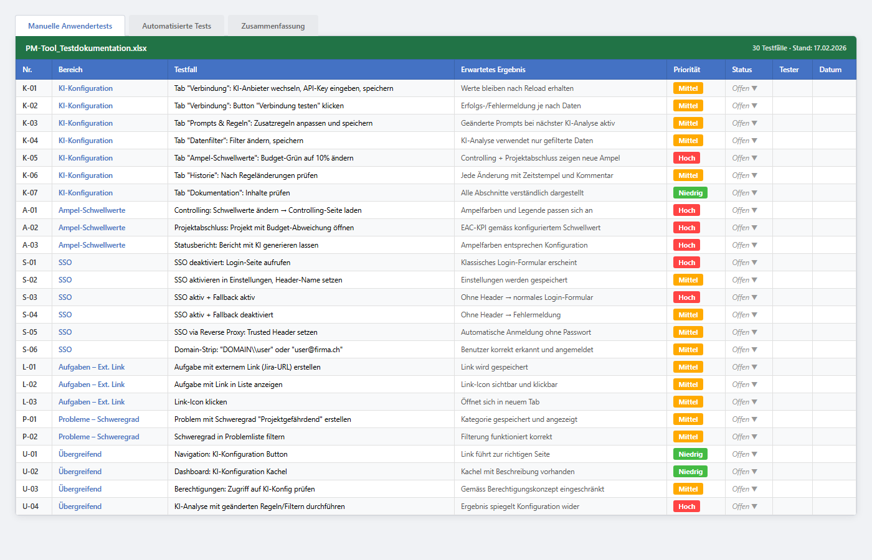Click the Niedrig priority badge in row K-07
This screenshot has height=560, width=872.
coord(690,193)
